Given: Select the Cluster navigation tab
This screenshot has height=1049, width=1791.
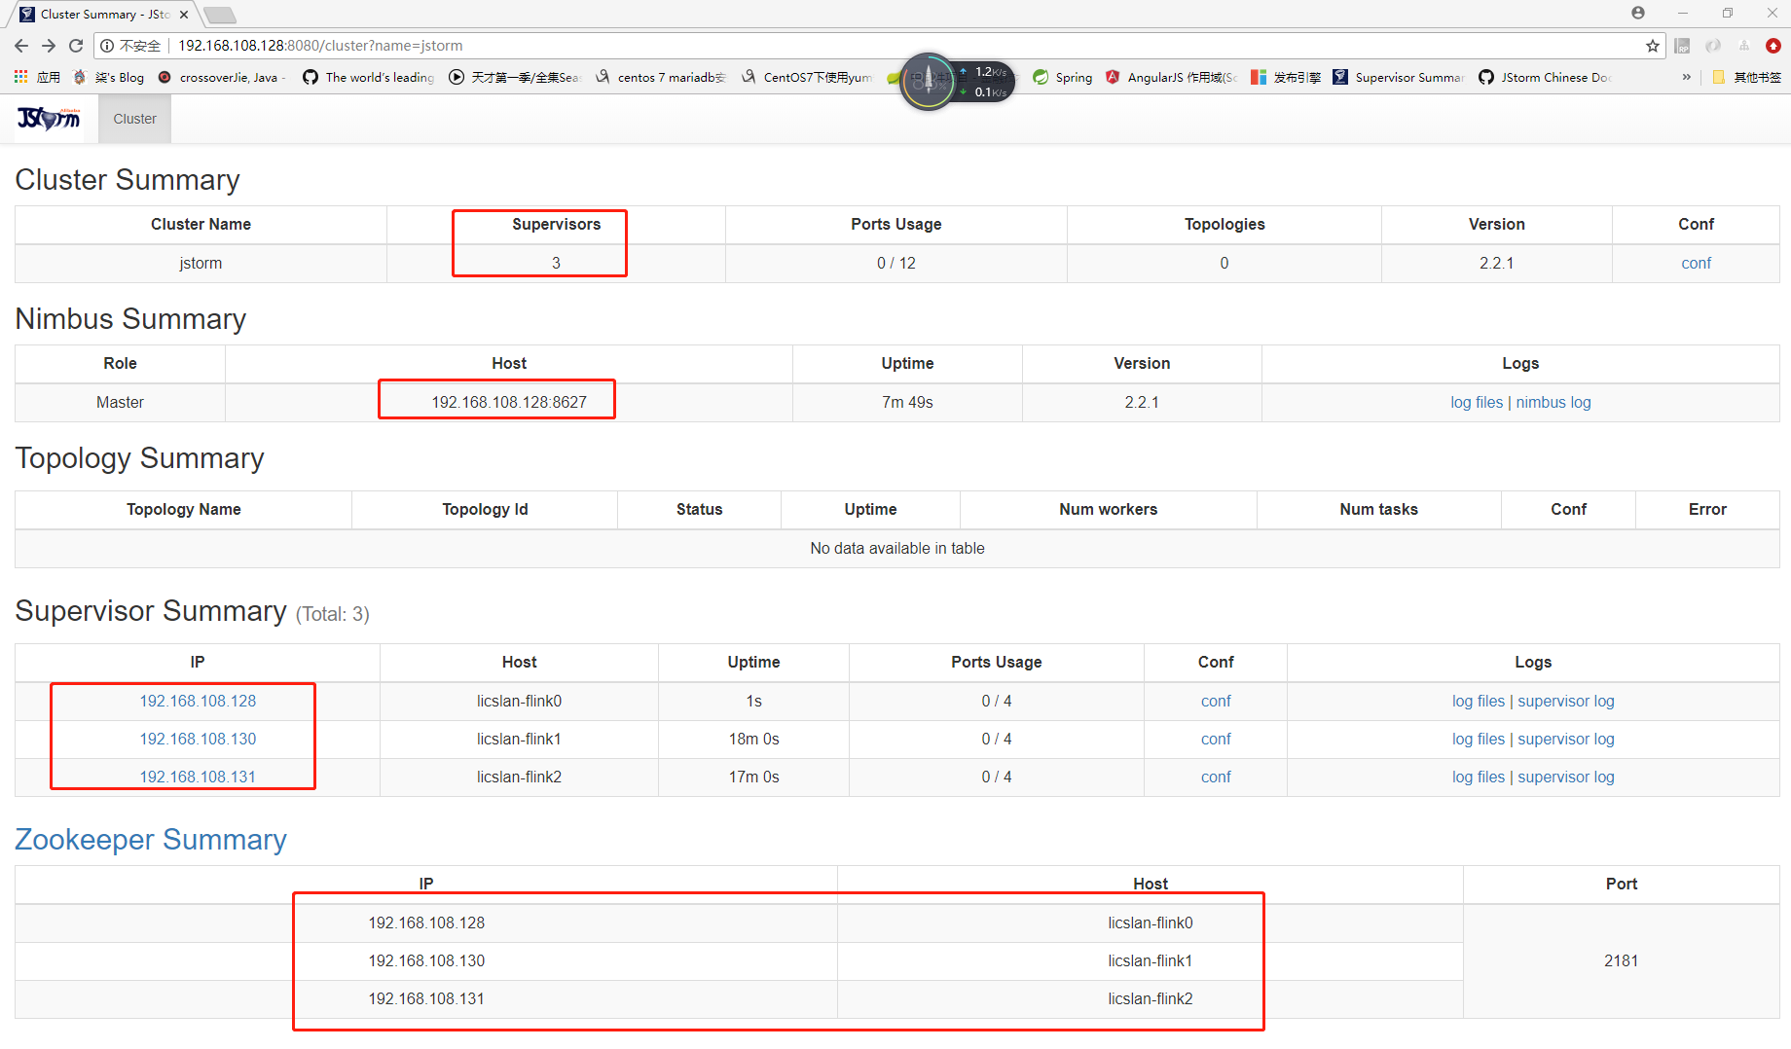Looking at the screenshot, I should pyautogui.click(x=134, y=119).
